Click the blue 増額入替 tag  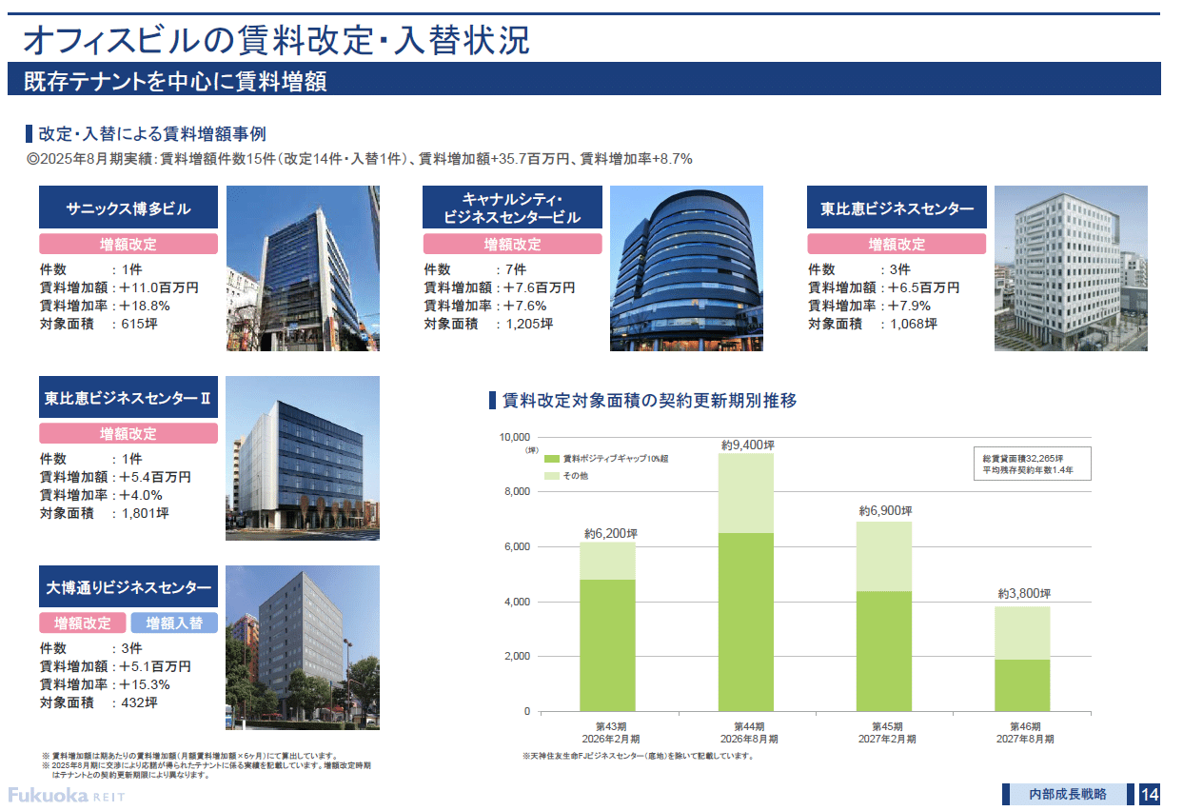[x=174, y=623]
